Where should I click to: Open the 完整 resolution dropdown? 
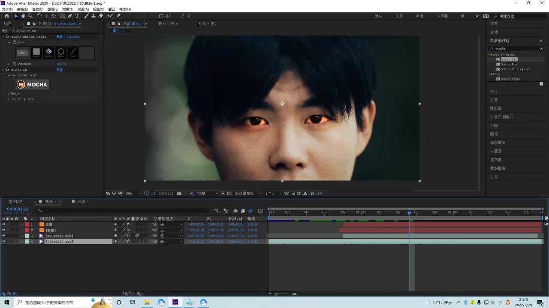(x=208, y=193)
